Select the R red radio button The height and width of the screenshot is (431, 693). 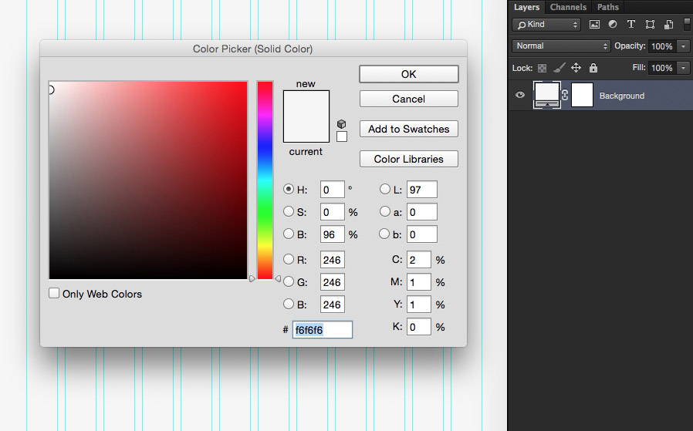289,259
